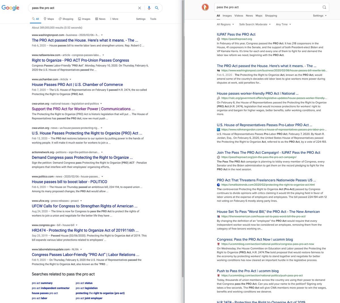Expand laborrelationsupdate.com result options arrow
Image resolution: width=340 pixels, height=303 pixels.
click(81, 249)
